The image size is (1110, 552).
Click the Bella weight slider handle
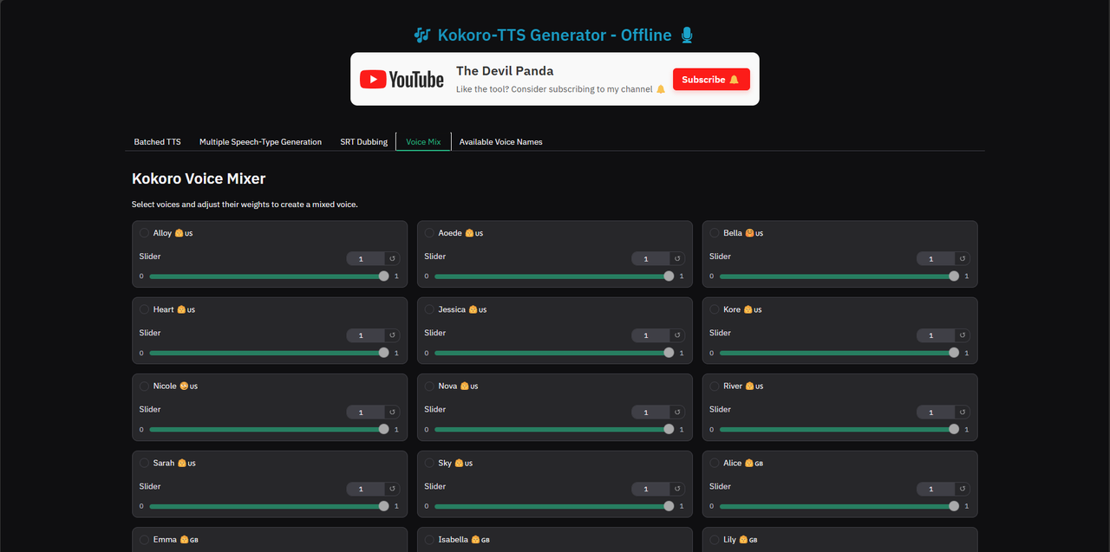coord(954,276)
